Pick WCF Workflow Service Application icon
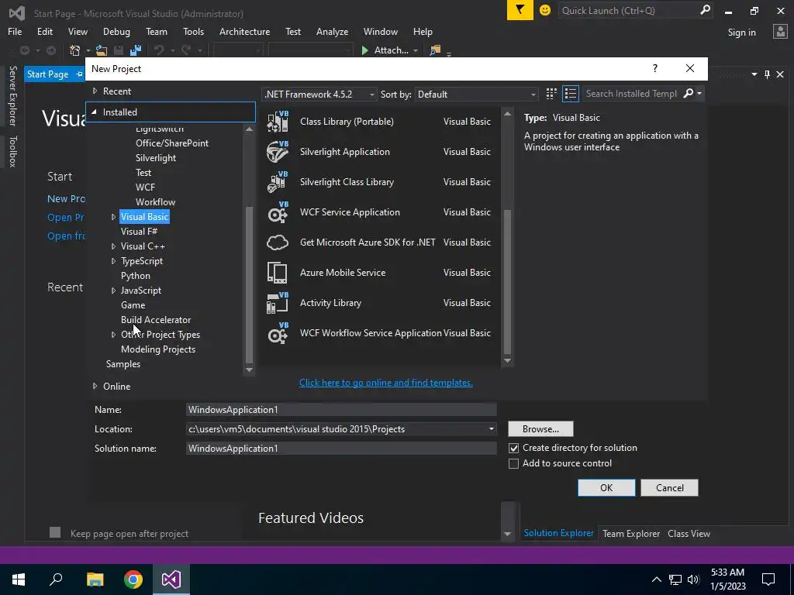The image size is (794, 595). [x=278, y=333]
